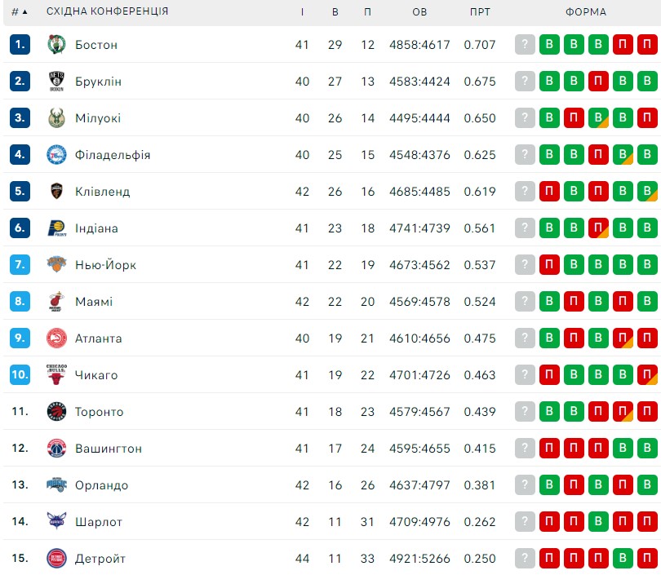Viewport: 661px width, 575px height.
Task: Click the Brooklyn Nets team logo
Action: coord(56,81)
